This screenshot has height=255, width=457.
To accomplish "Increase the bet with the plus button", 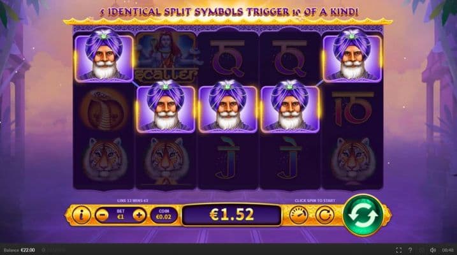I will pos(140,215).
